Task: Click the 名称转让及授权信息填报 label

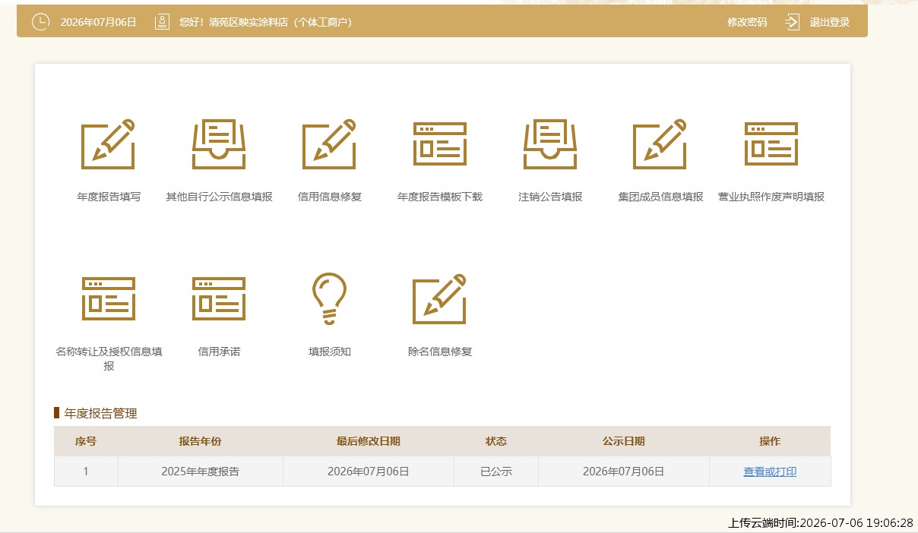Action: pos(109,358)
